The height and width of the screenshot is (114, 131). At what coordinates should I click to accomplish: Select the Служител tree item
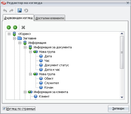(x=52, y=83)
